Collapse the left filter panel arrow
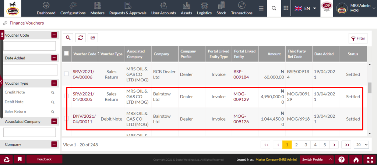Screen dimensions: 377x165 pyautogui.click(x=1, y=82)
